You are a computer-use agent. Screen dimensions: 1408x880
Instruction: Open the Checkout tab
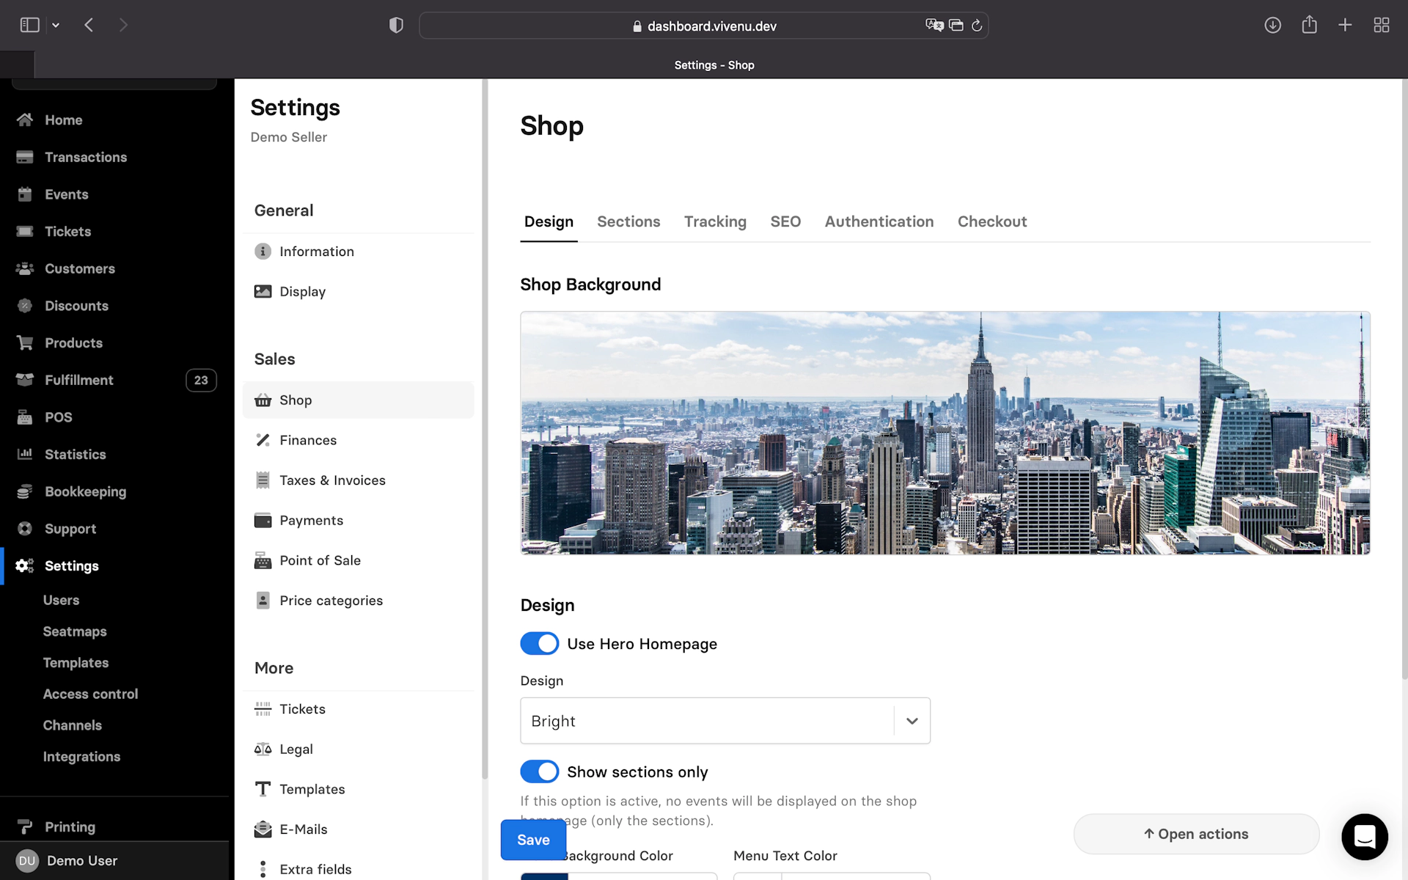click(x=991, y=221)
